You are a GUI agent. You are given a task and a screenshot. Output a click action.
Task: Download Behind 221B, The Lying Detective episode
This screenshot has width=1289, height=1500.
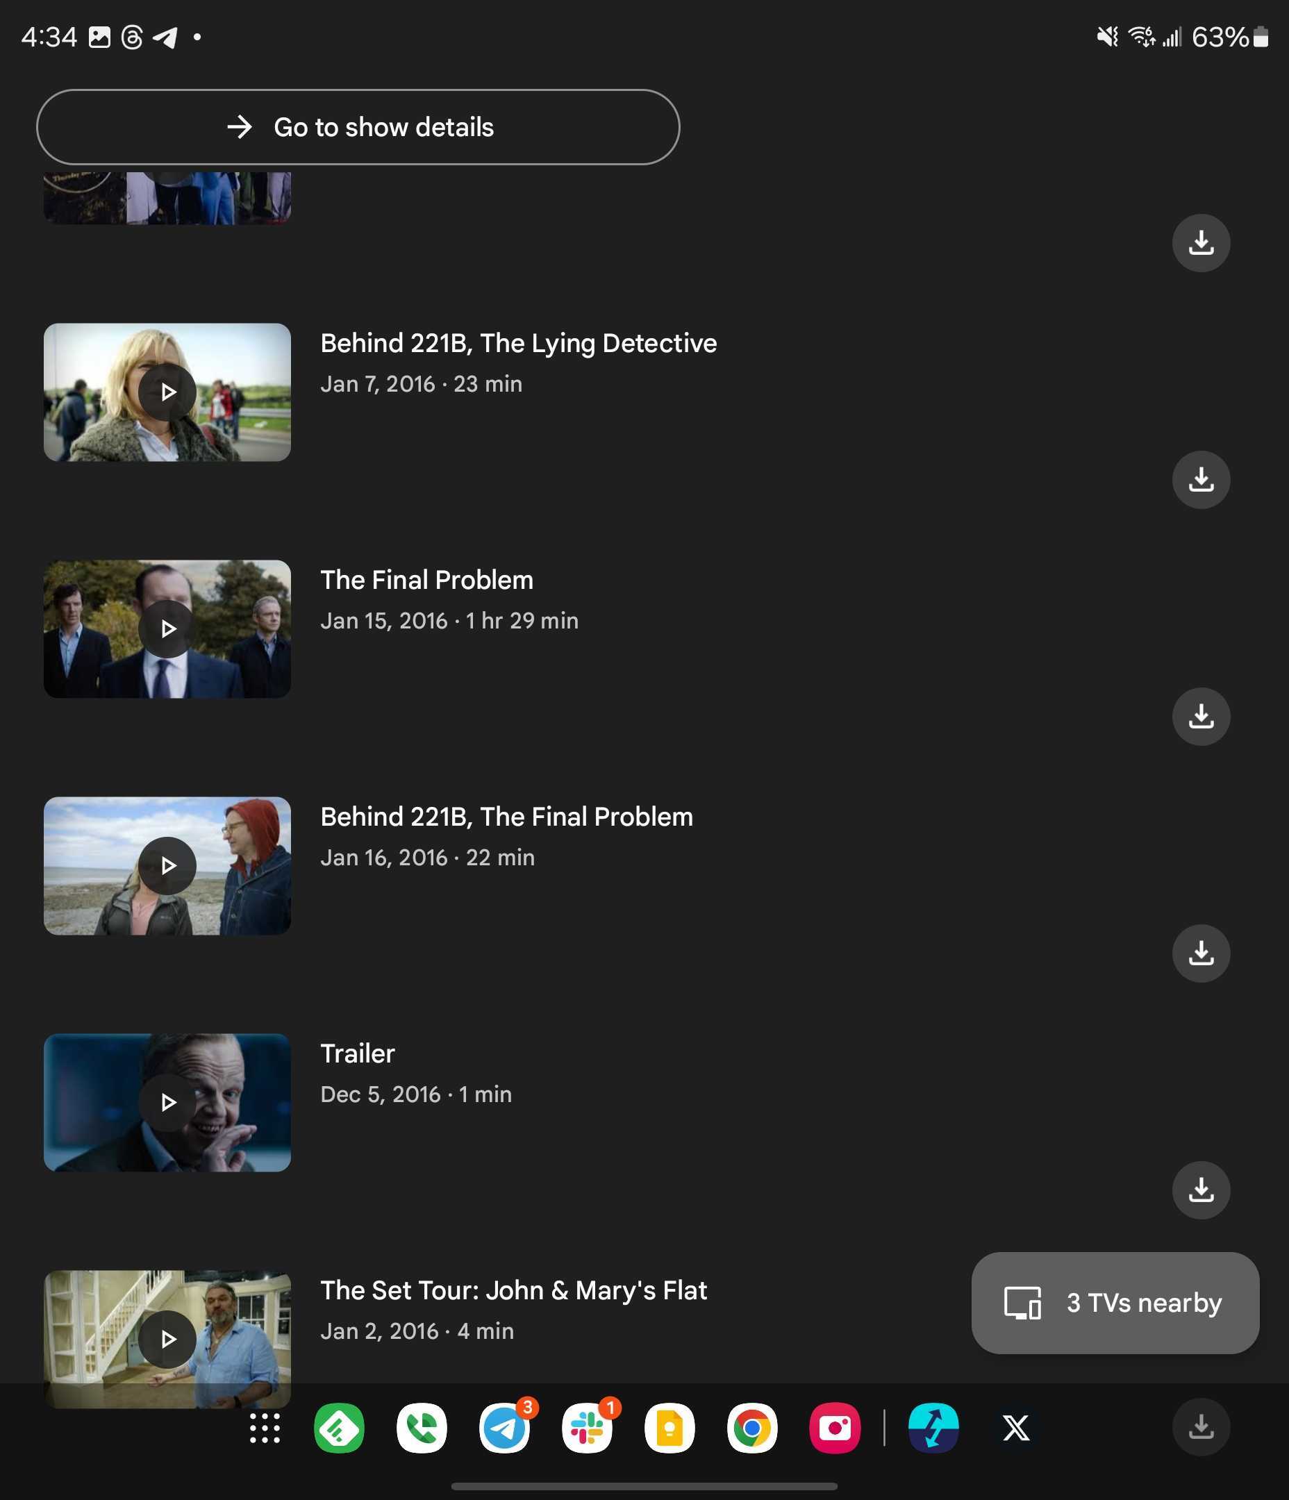[1201, 480]
